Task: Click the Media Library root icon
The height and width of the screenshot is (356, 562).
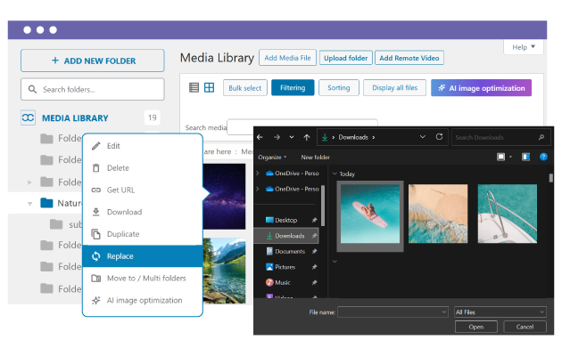Action: pos(29,117)
